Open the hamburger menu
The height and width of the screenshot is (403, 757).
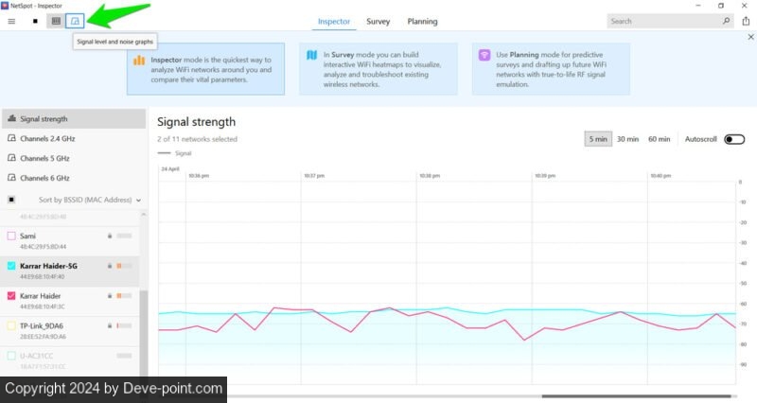tap(11, 20)
